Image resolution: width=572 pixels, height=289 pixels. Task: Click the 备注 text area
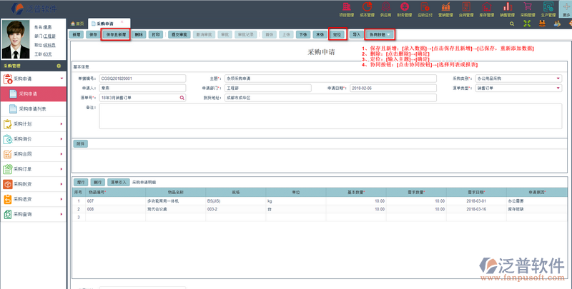(x=322, y=116)
